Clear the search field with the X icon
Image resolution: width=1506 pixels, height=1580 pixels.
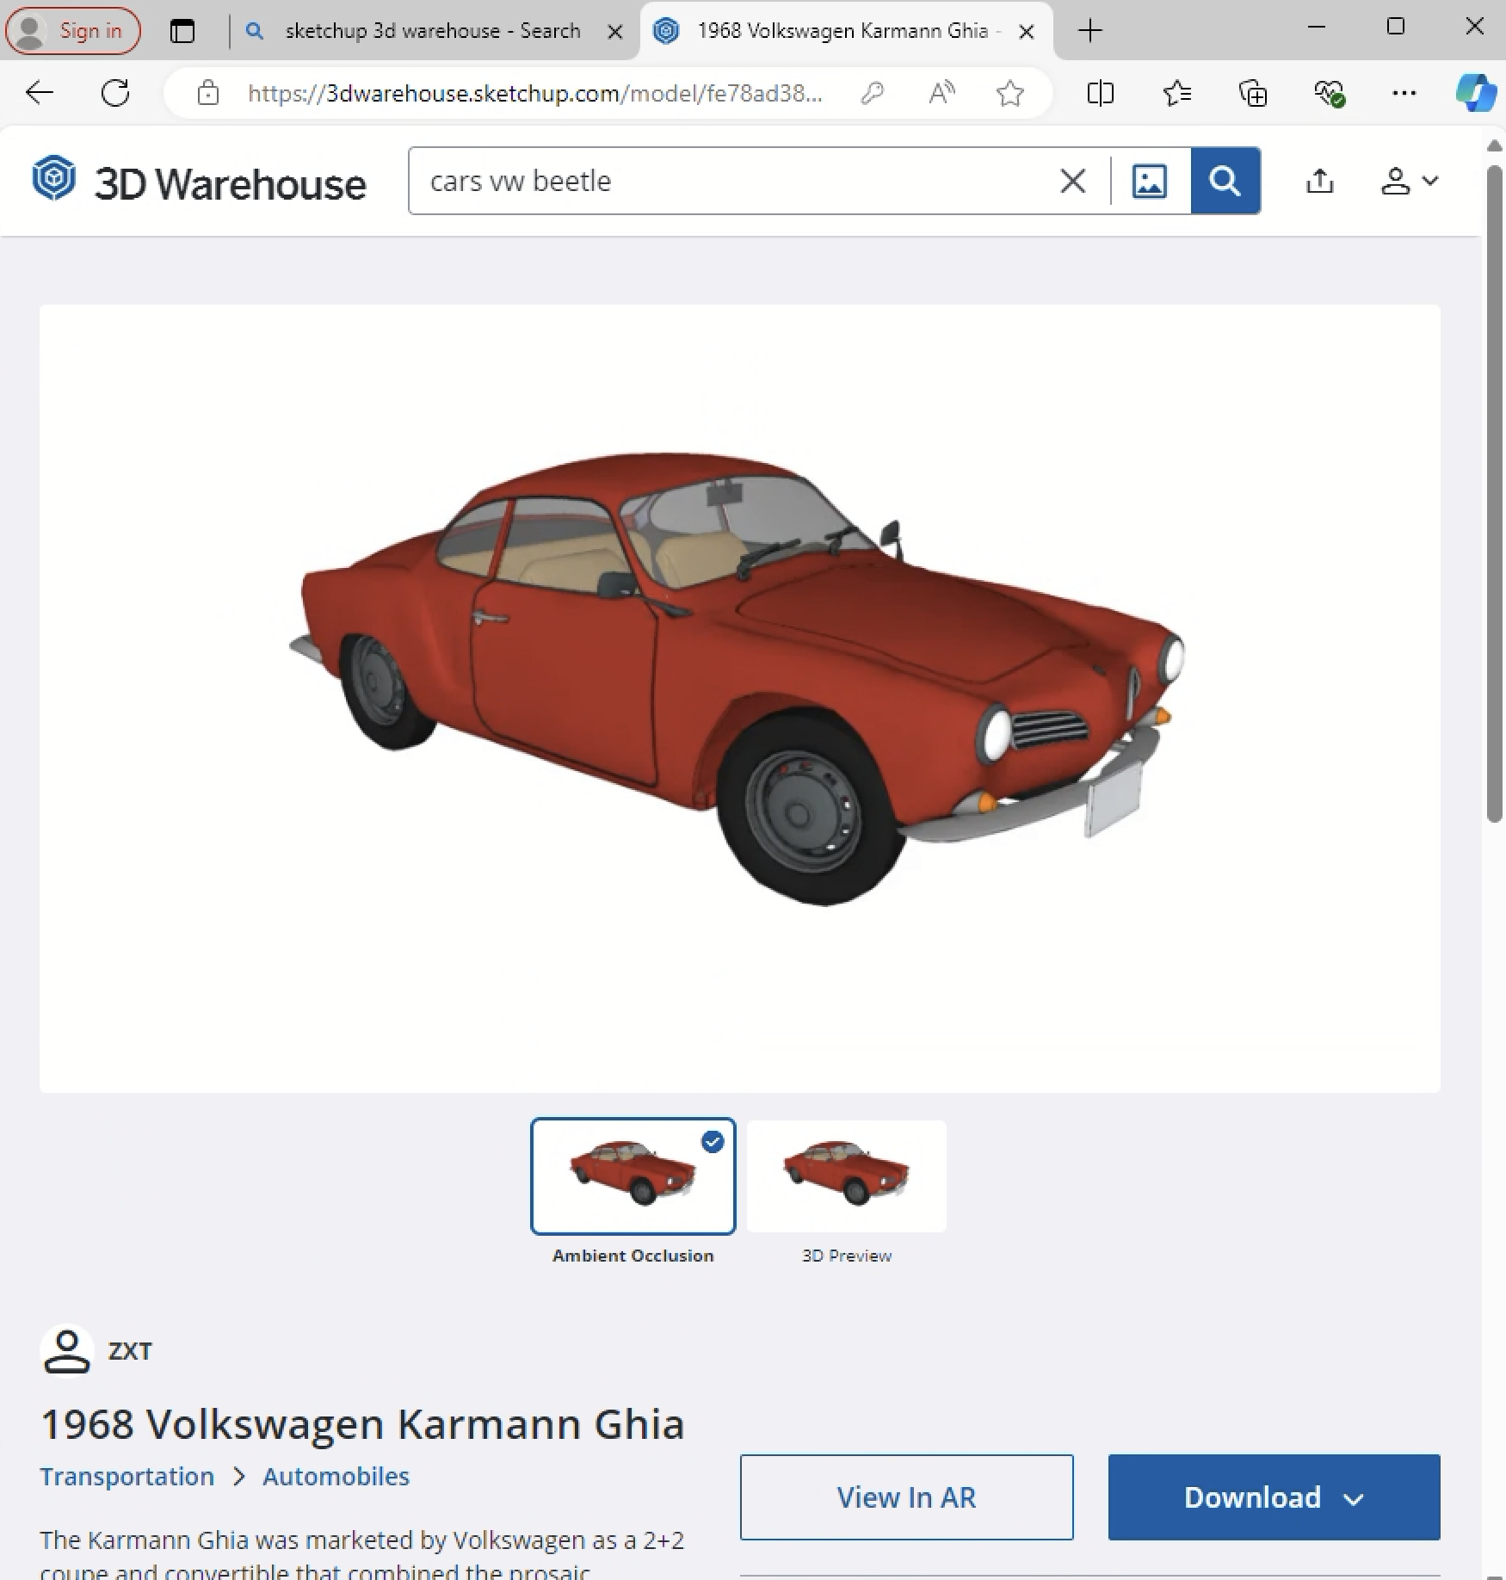tap(1072, 181)
